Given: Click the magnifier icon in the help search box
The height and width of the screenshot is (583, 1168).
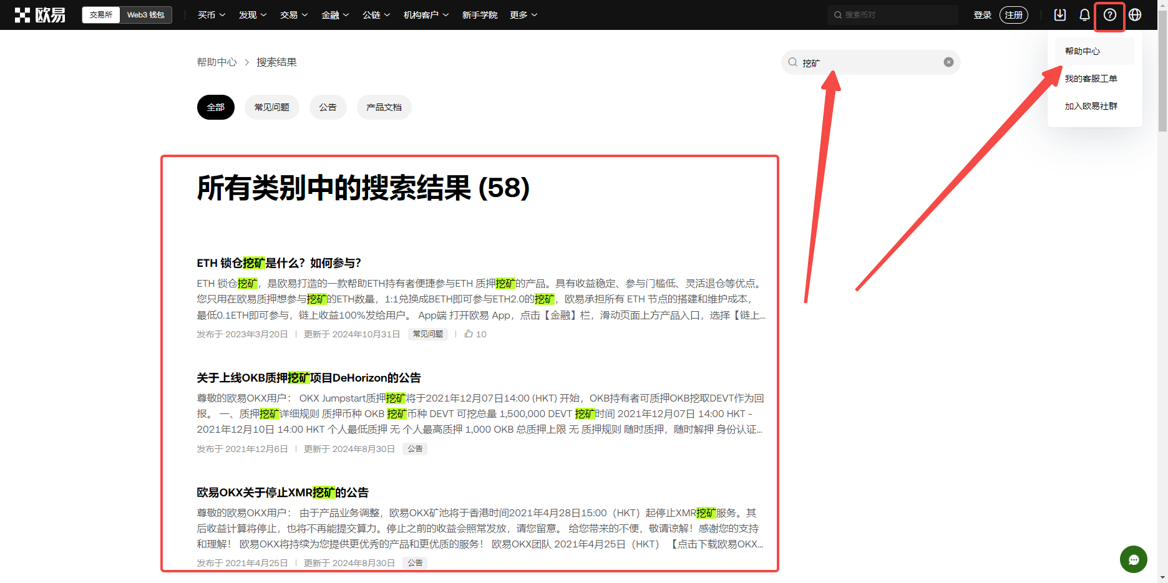Looking at the screenshot, I should pos(792,62).
